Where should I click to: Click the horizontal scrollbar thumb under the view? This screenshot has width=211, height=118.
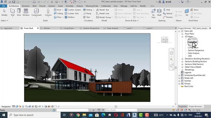[116, 107]
